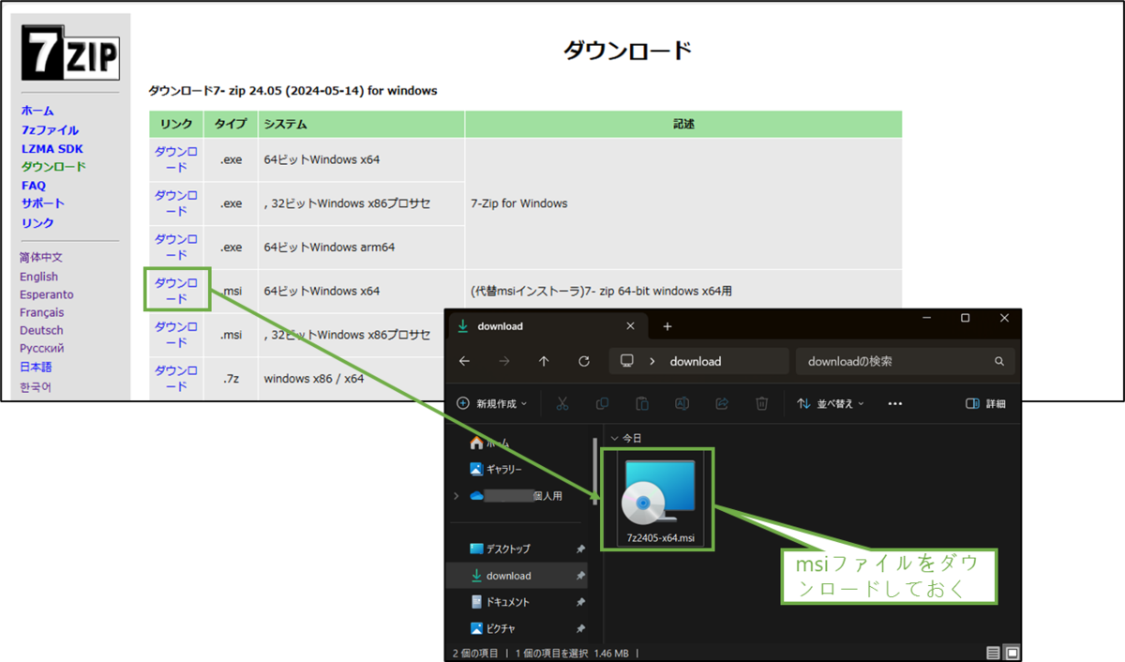Open the See more ellipsis menu

(894, 404)
